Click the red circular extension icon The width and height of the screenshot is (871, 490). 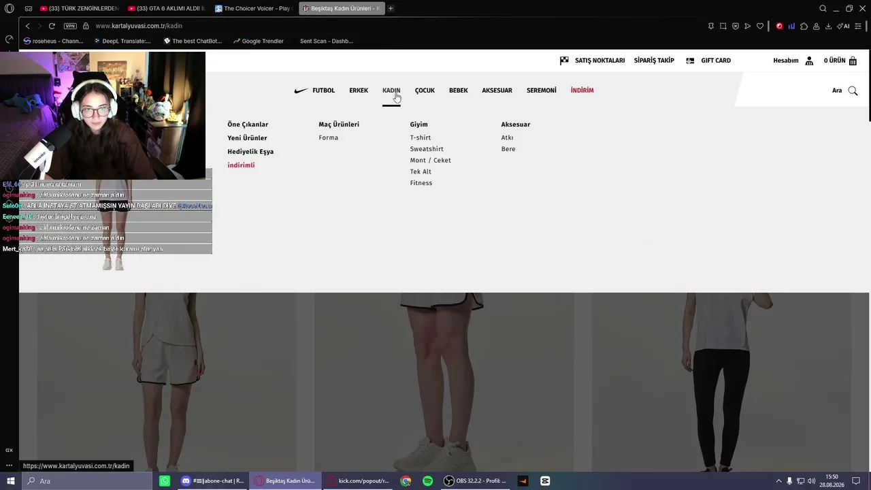[780, 26]
